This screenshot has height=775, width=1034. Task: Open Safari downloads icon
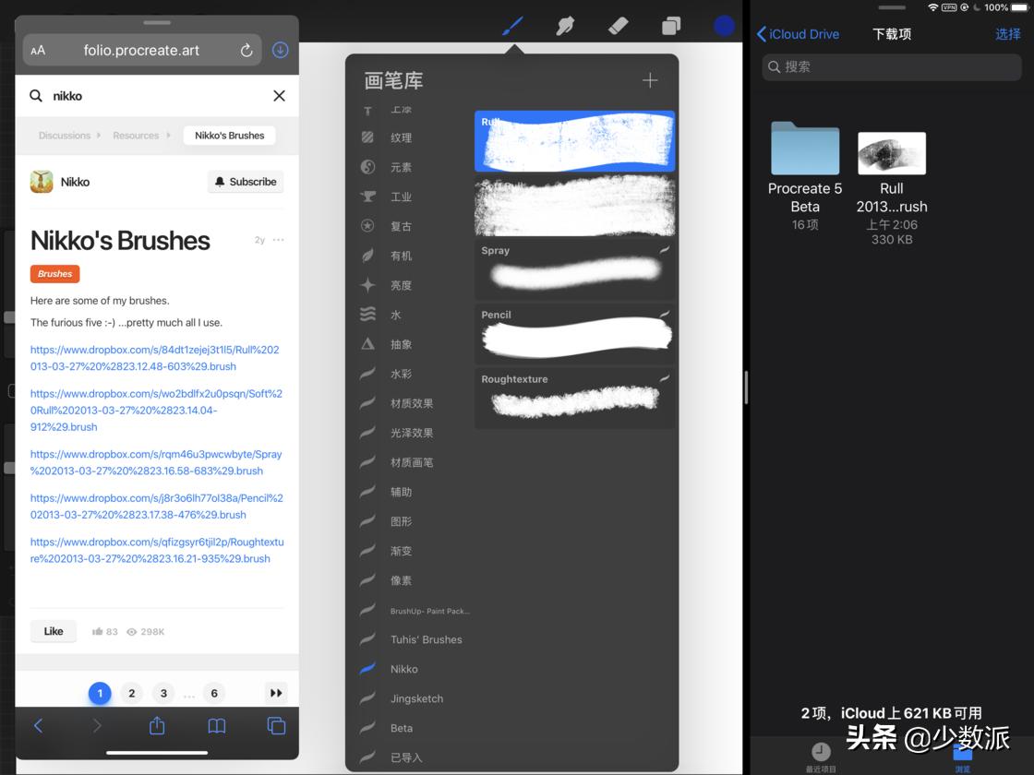point(281,50)
